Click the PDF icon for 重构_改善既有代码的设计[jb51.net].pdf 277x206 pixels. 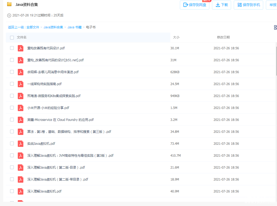click(x=20, y=60)
